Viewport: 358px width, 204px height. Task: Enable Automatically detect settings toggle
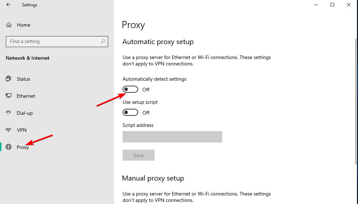(x=130, y=89)
